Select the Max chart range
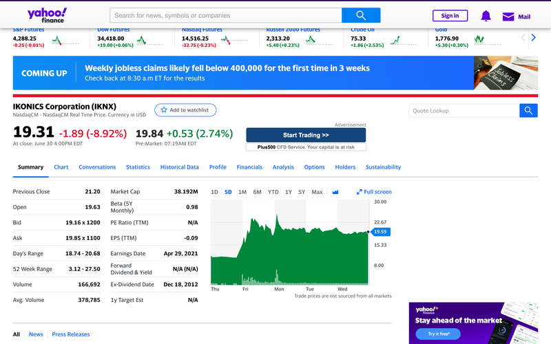 point(317,192)
